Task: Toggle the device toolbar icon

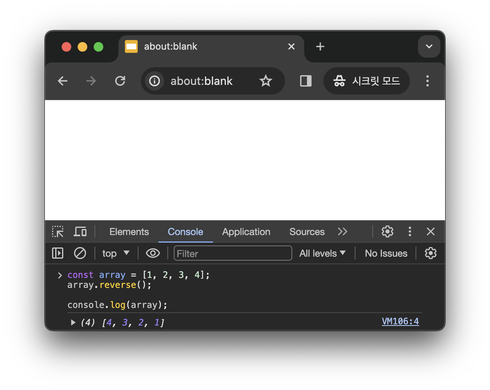Action: click(x=80, y=232)
